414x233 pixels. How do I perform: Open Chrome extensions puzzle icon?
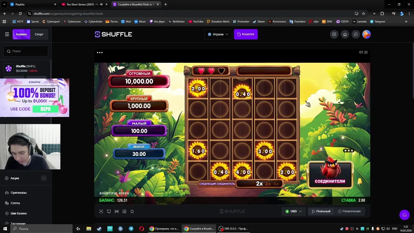point(382,14)
